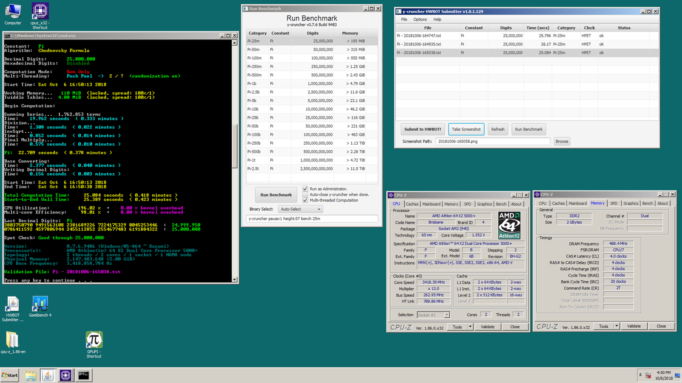Viewport: 682px width, 383px height.
Task: Click Validate in left CPU-Z window
Action: click(x=487, y=327)
